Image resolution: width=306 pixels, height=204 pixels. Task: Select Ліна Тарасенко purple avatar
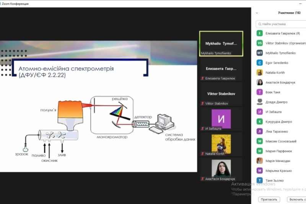(x=260, y=131)
